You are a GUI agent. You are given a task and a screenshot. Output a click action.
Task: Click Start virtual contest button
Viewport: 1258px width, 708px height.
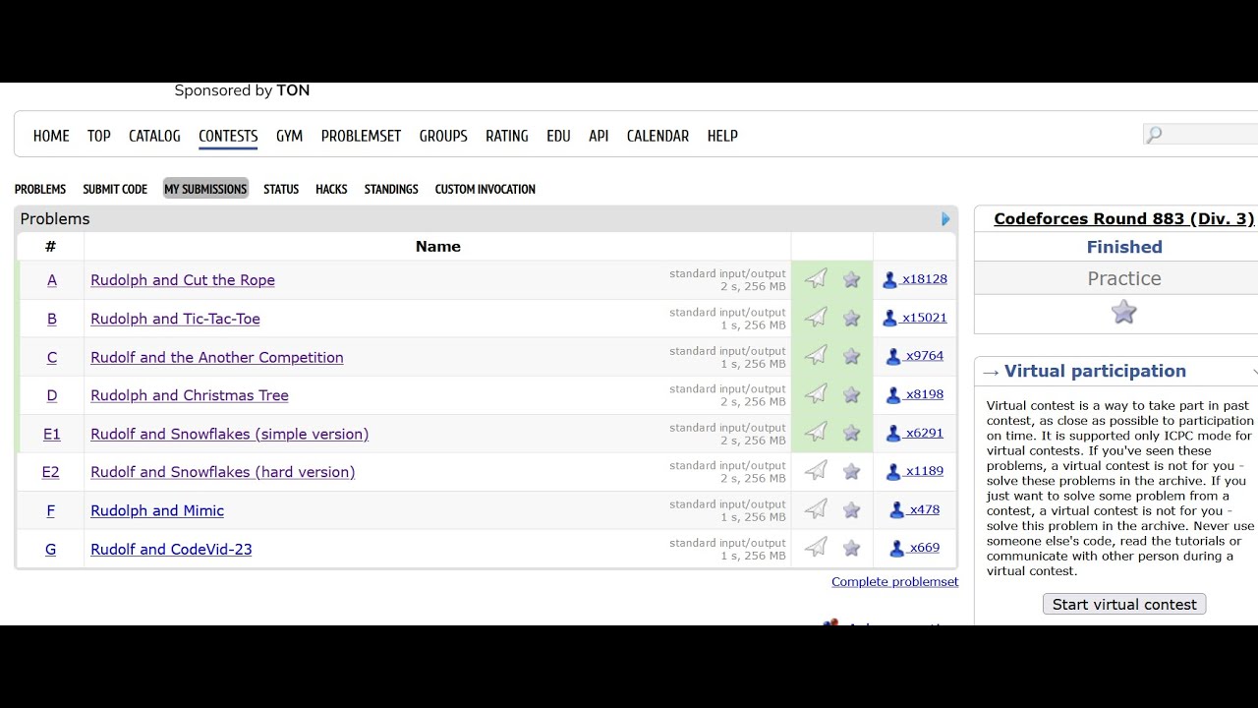[x=1124, y=605]
